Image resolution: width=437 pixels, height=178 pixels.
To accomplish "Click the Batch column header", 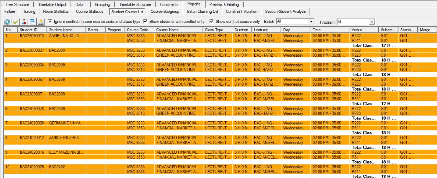I will [96, 30].
